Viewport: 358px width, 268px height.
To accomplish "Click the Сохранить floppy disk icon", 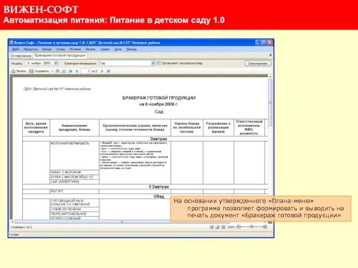I will tap(31, 71).
